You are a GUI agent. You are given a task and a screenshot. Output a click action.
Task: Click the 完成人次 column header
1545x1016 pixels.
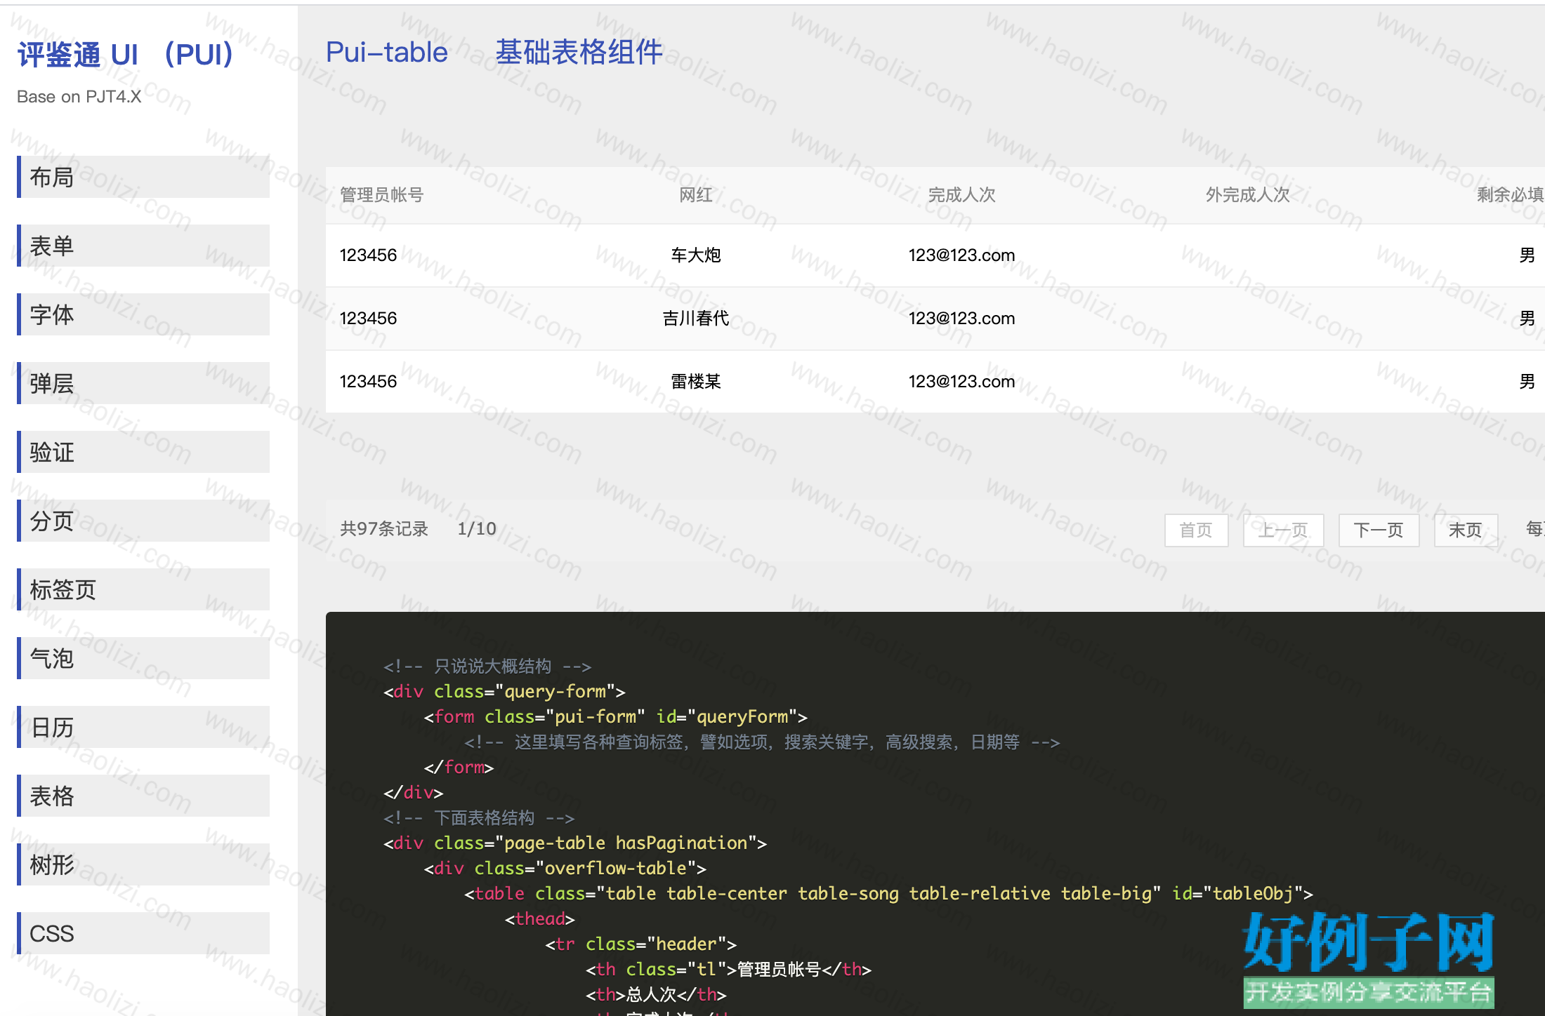click(x=961, y=194)
